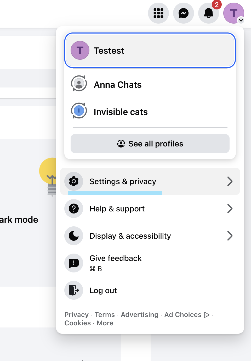Open the Privacy footer link
Image resolution: width=251 pixels, height=361 pixels.
pos(76,315)
